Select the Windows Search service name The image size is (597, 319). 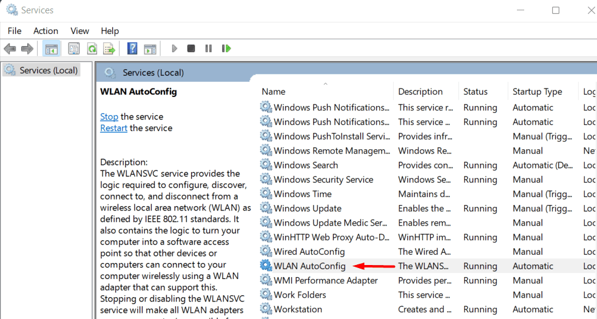[306, 165]
